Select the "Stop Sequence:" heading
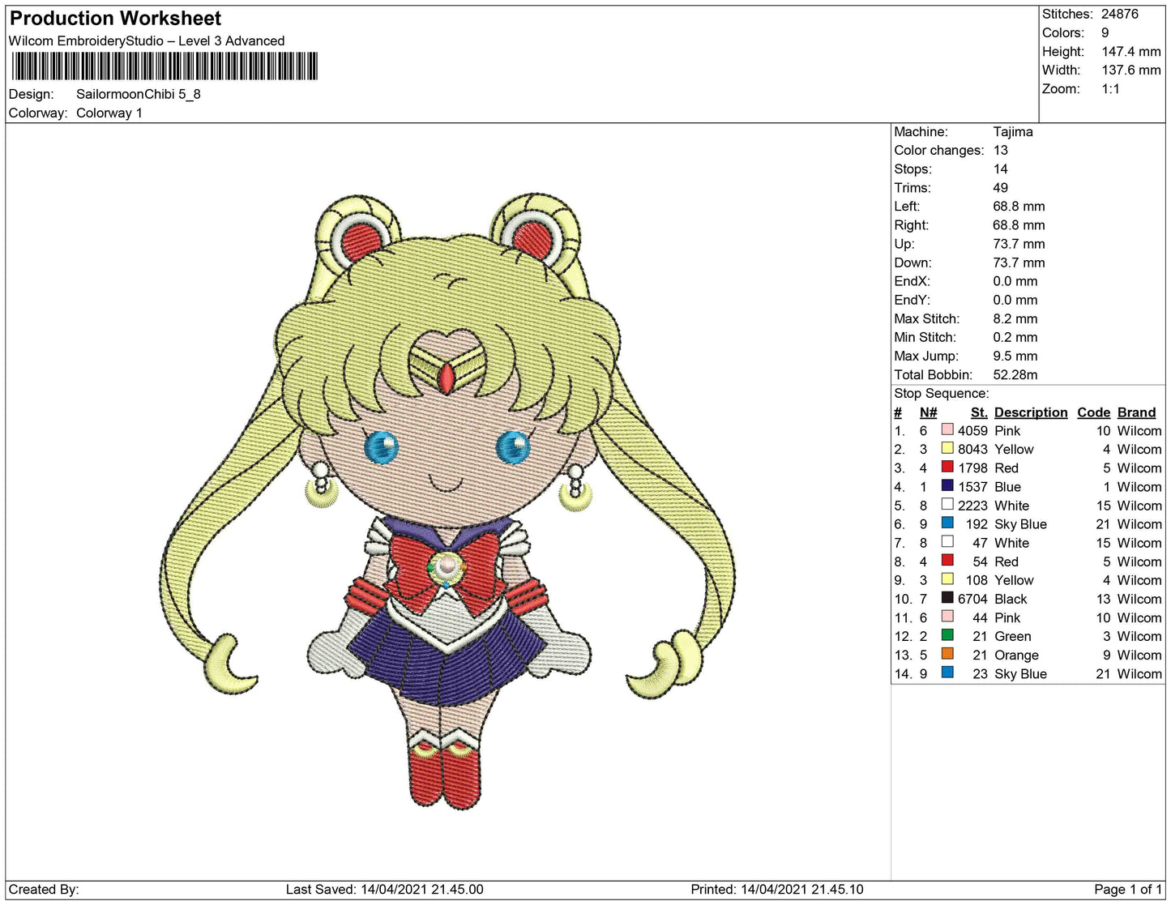The image size is (1171, 901). point(942,393)
